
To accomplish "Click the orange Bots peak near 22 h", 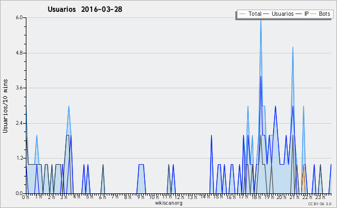I will point(303,165).
